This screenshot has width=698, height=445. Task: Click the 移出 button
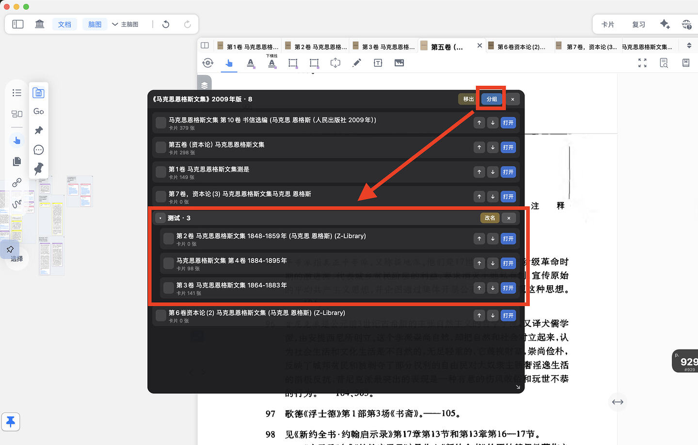point(468,99)
